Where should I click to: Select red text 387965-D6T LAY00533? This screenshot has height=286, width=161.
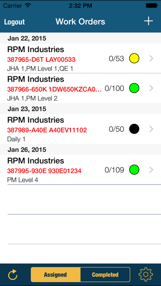tap(41, 60)
